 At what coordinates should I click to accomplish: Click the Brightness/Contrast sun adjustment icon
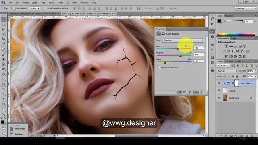pyautogui.click(x=227, y=46)
